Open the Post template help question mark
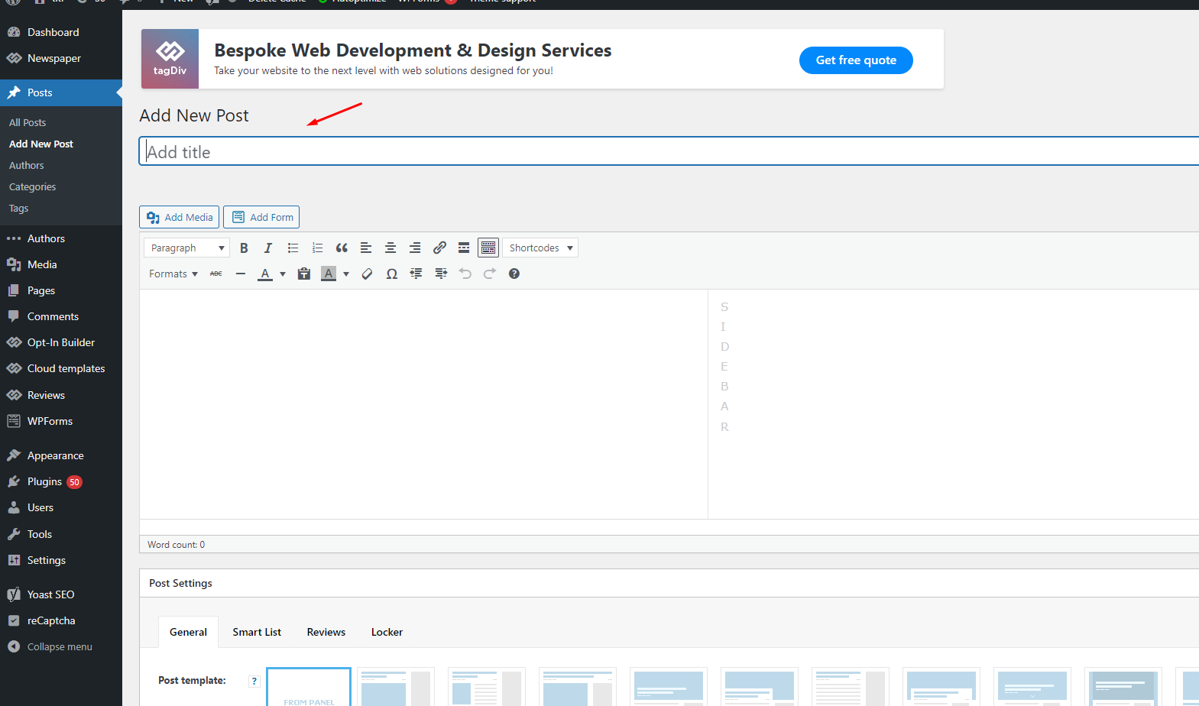The image size is (1199, 706). point(254,681)
